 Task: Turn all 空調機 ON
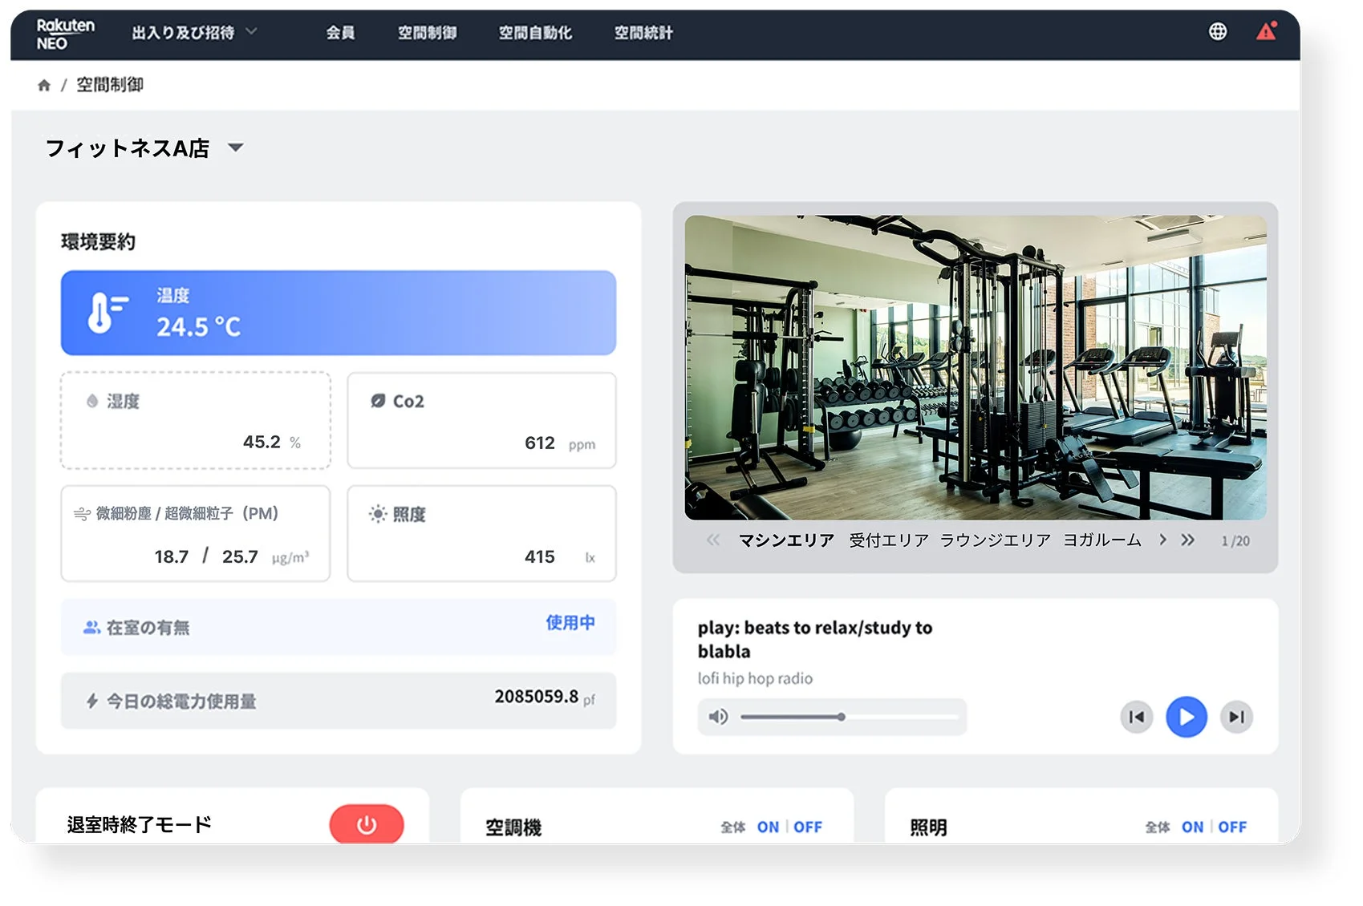[x=768, y=827]
